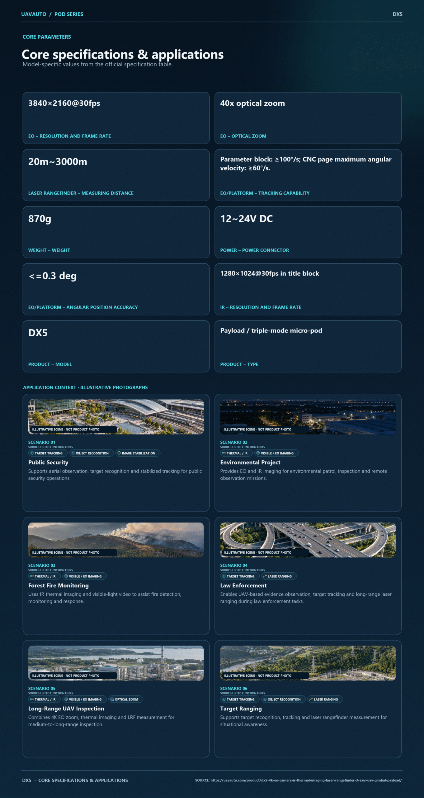Click the Image Stabilization icon in Scenario 01
424x798 pixels.
[x=119, y=453]
